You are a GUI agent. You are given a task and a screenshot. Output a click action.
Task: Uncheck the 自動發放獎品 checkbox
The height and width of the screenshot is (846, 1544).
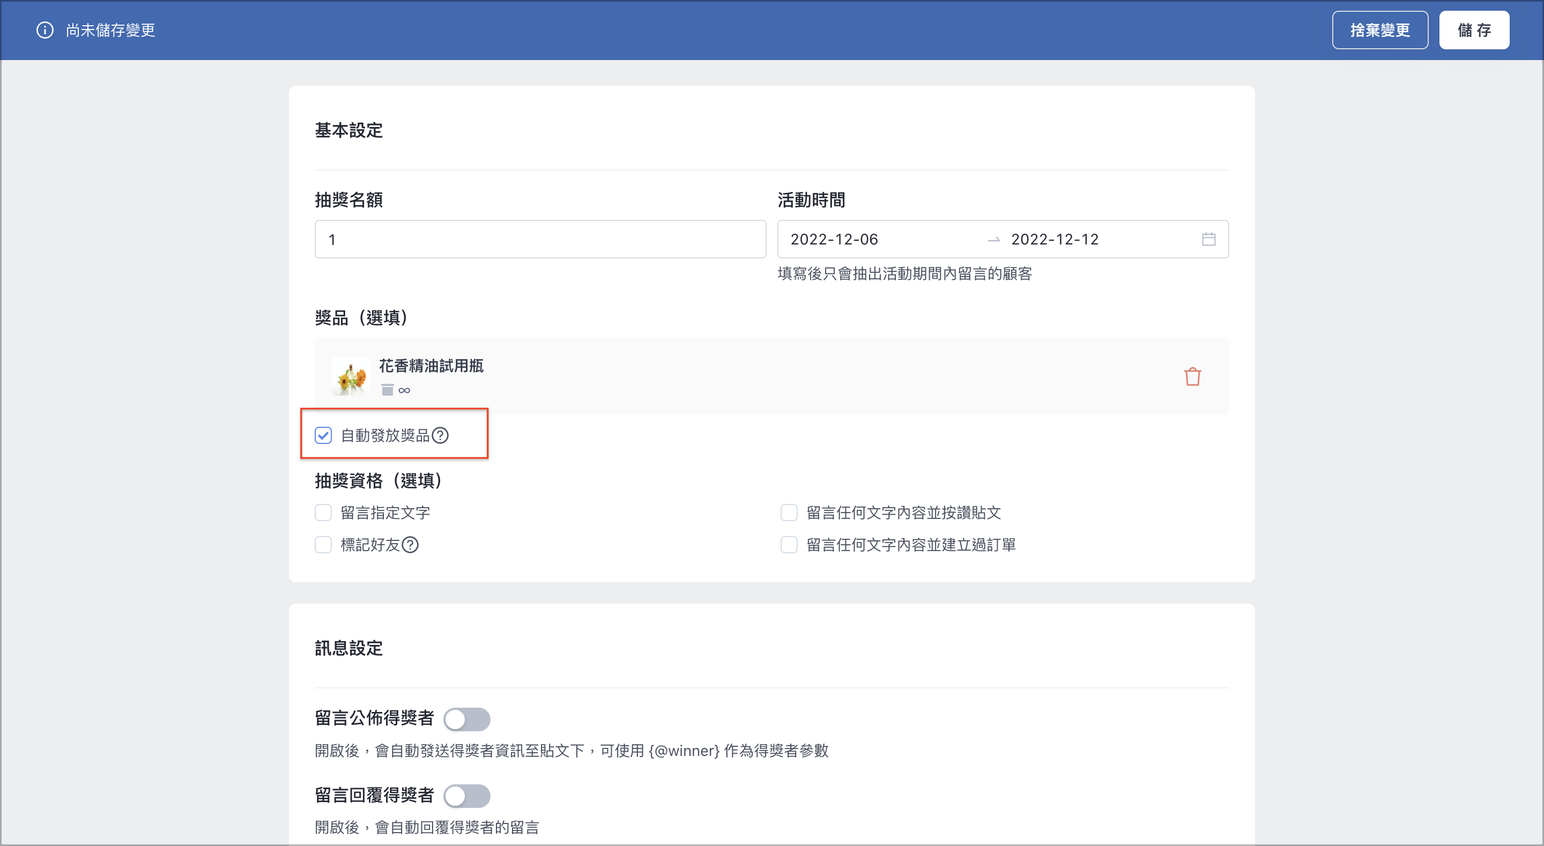[x=323, y=435]
